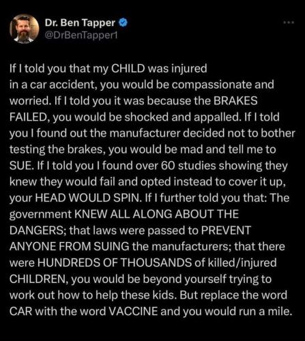Viewport: 305px width, 341px height.
Task: Click the word CAR in the last line
Action: [21, 311]
